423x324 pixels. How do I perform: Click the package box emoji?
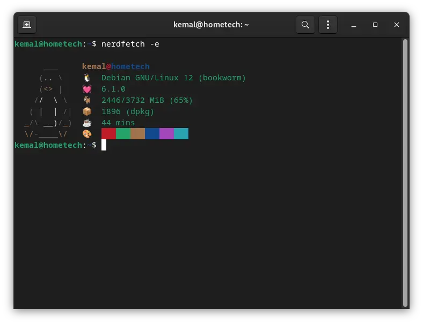point(87,111)
